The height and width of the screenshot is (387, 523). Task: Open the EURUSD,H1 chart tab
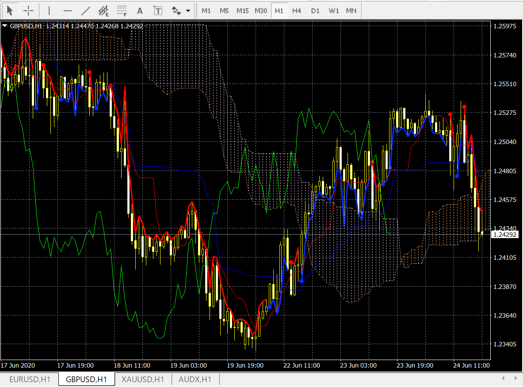[x=30, y=379]
